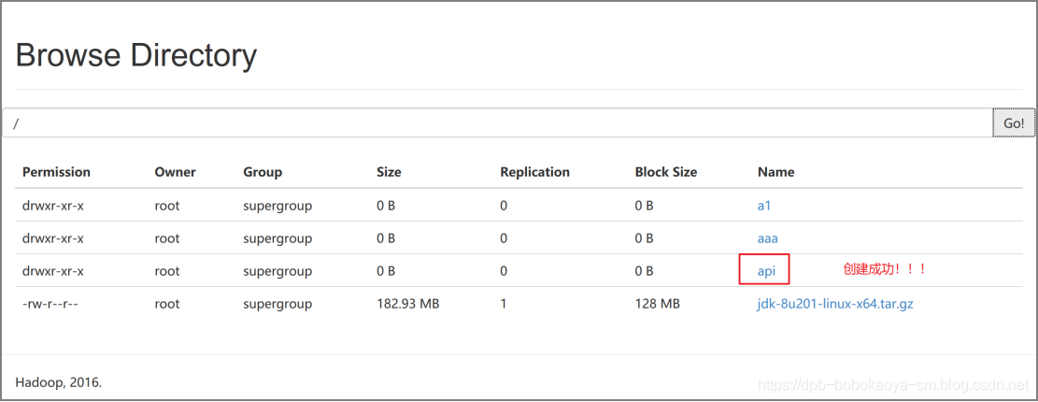Image resolution: width=1038 pixels, height=402 pixels.
Task: Click the blog.csdn.net watermark URL
Action: tap(893, 385)
